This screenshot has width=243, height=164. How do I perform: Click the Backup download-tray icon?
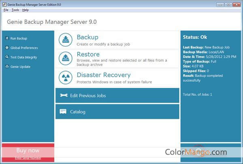coord(66,40)
